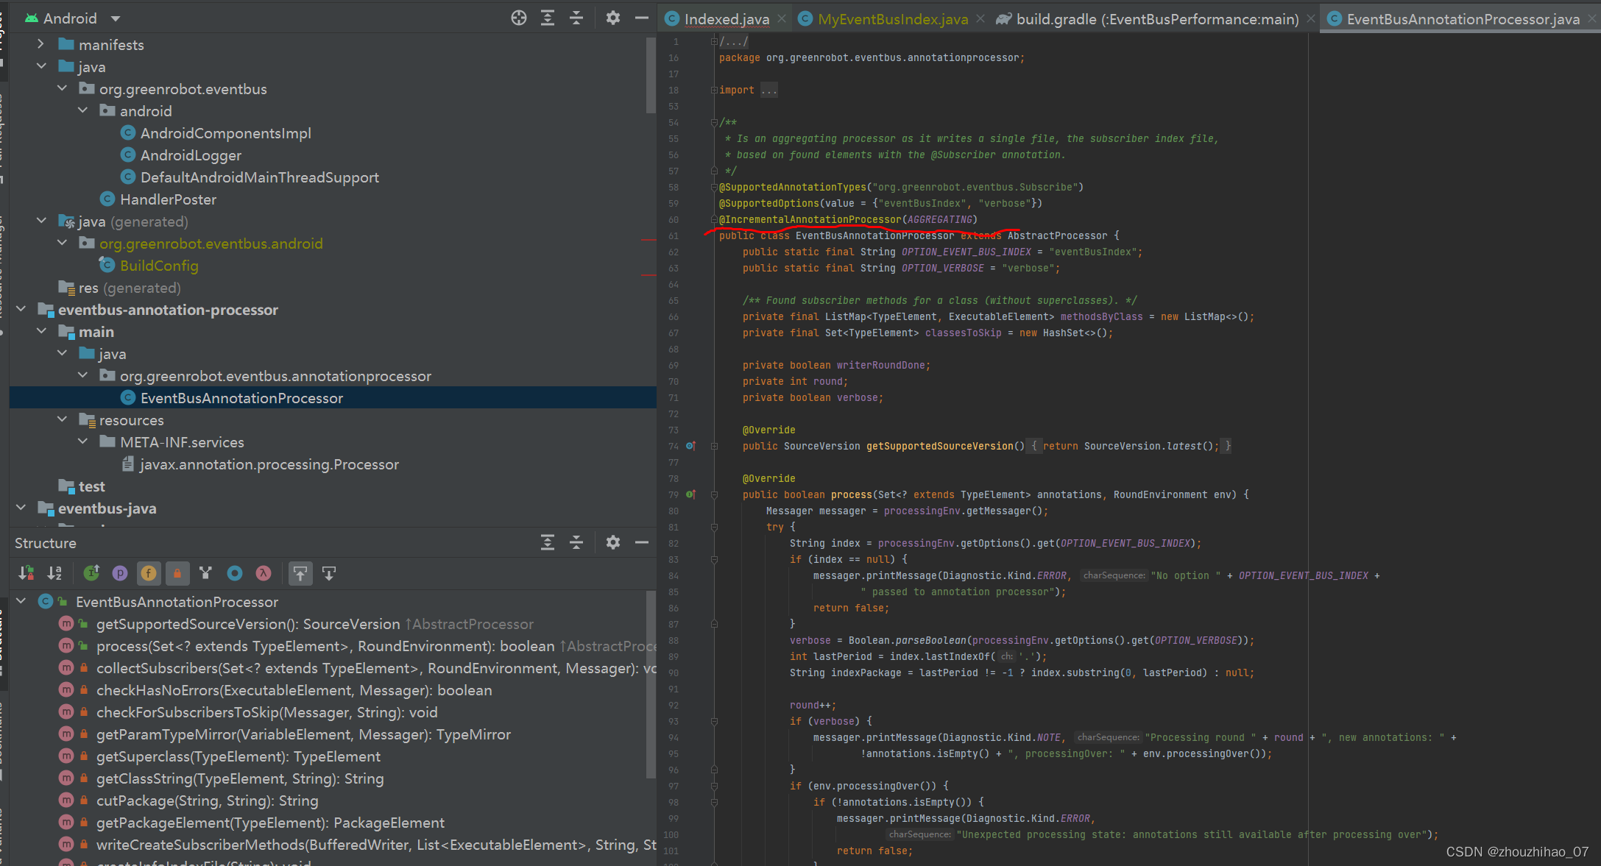The width and height of the screenshot is (1601, 866).
Task: Toggle Sort by Visibility in Structure
Action: pyautogui.click(x=26, y=573)
